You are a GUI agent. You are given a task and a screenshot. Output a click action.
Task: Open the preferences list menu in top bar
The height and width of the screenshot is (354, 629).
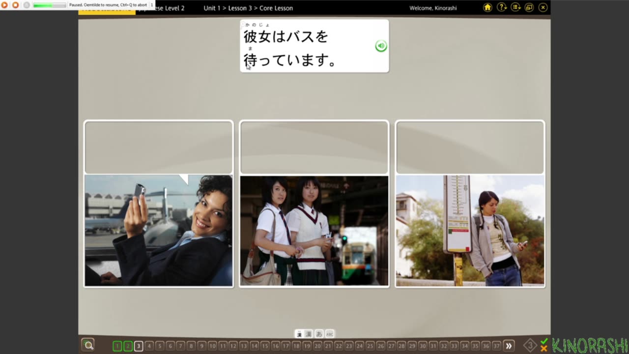[x=515, y=7]
